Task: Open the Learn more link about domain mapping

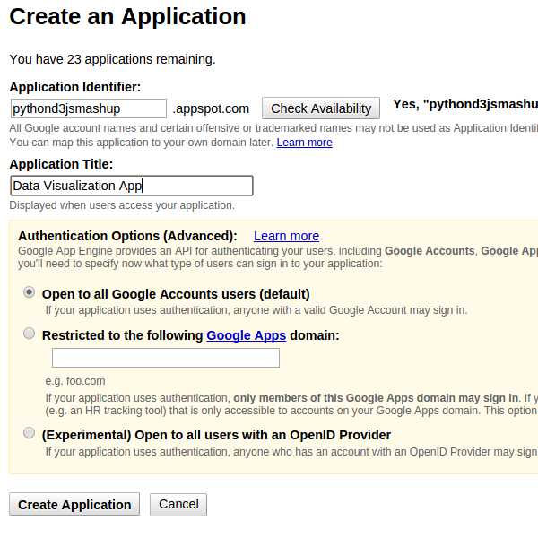Action: [304, 142]
